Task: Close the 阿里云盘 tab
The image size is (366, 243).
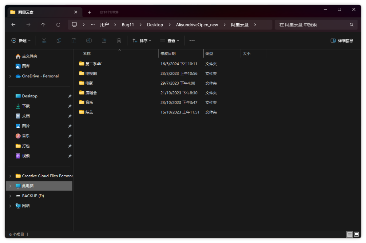Action: tap(76, 12)
